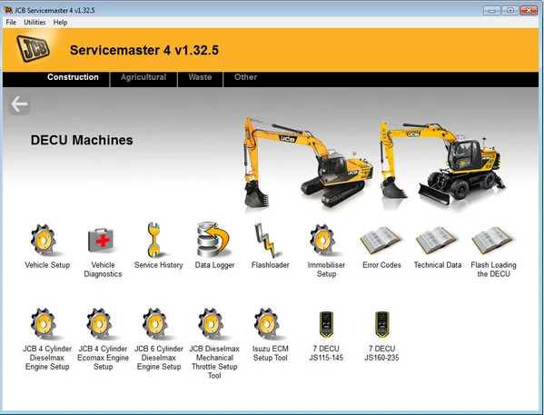Maximize the Servicemaster window
Screen dimensions: 544x415
tap(510, 10)
